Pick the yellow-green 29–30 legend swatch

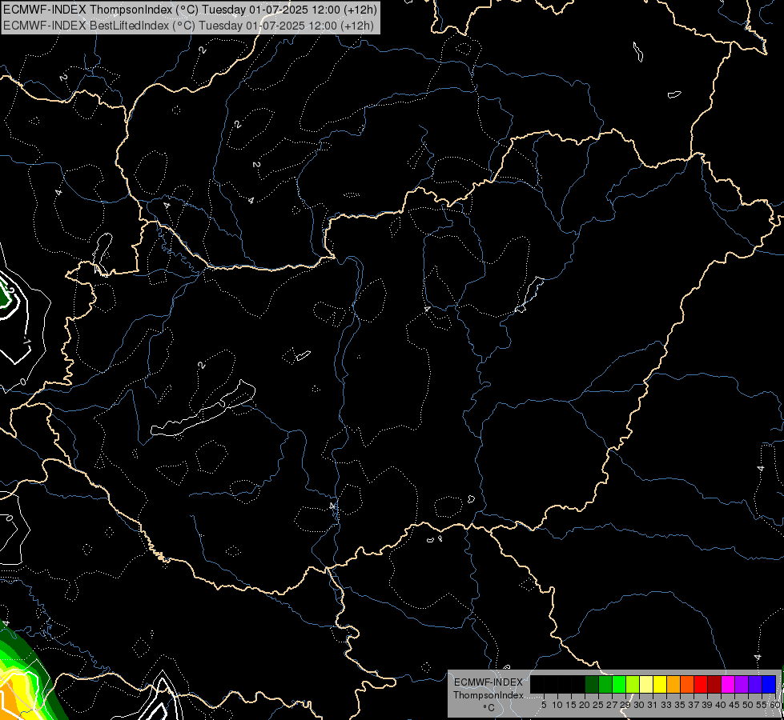click(633, 684)
